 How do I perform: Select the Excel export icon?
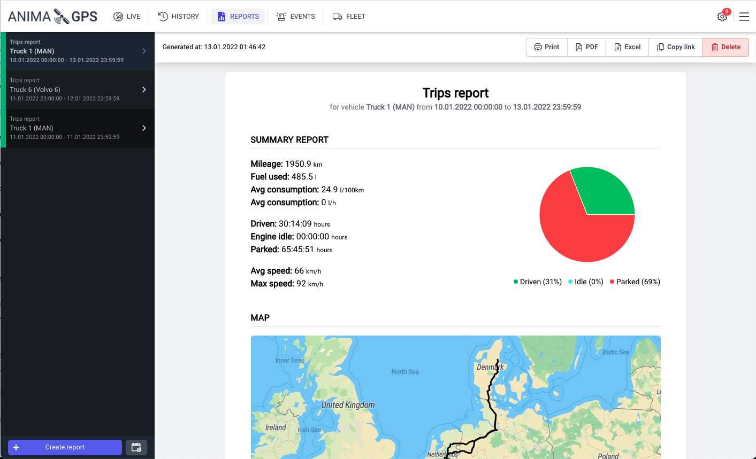click(616, 47)
